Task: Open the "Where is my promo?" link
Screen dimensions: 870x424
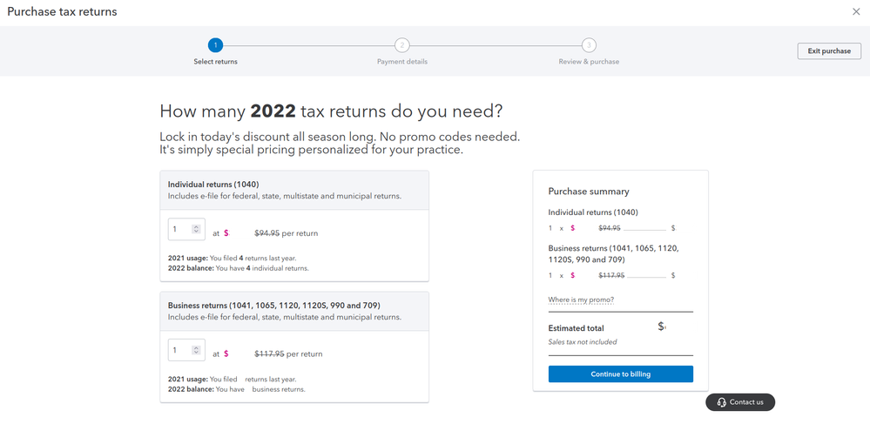Action: pos(580,300)
